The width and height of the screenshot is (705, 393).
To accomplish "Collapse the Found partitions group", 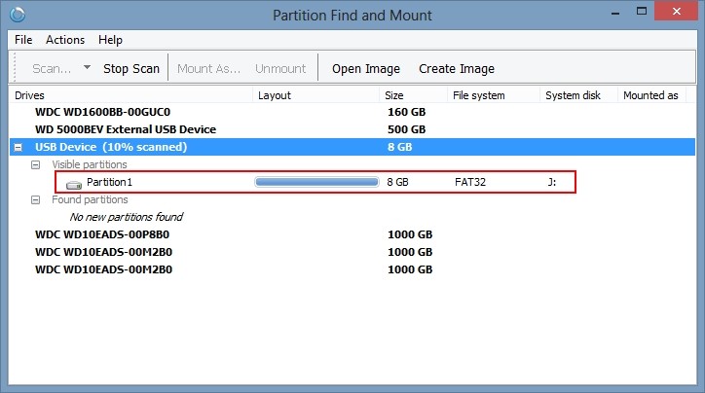I will click(x=35, y=199).
